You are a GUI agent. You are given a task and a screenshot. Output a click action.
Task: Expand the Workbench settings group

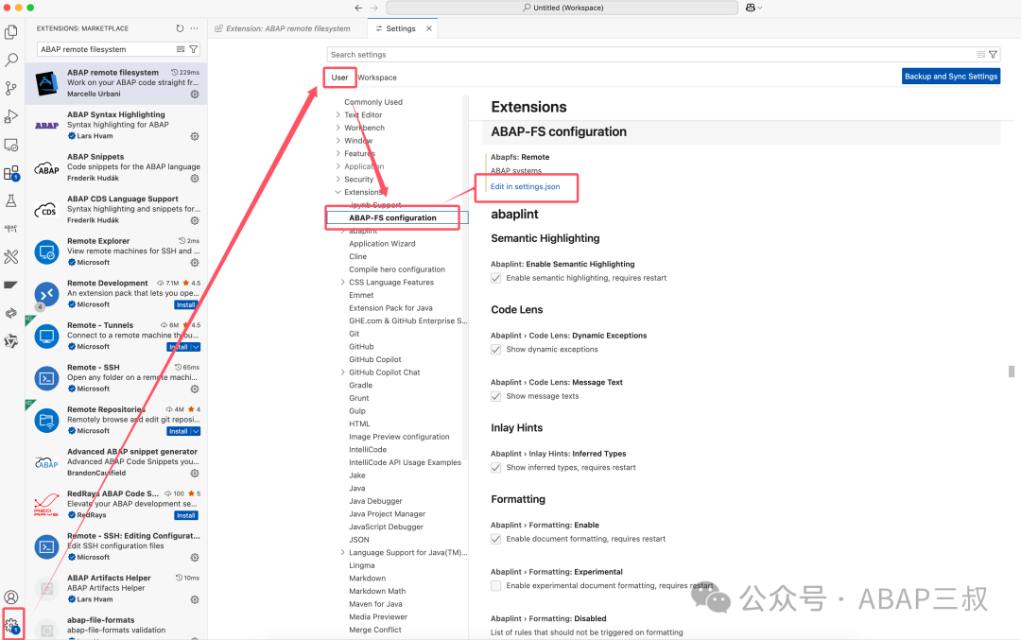pyautogui.click(x=337, y=129)
